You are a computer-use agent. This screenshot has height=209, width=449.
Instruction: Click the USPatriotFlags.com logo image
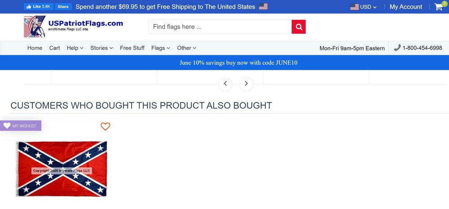[35, 27]
